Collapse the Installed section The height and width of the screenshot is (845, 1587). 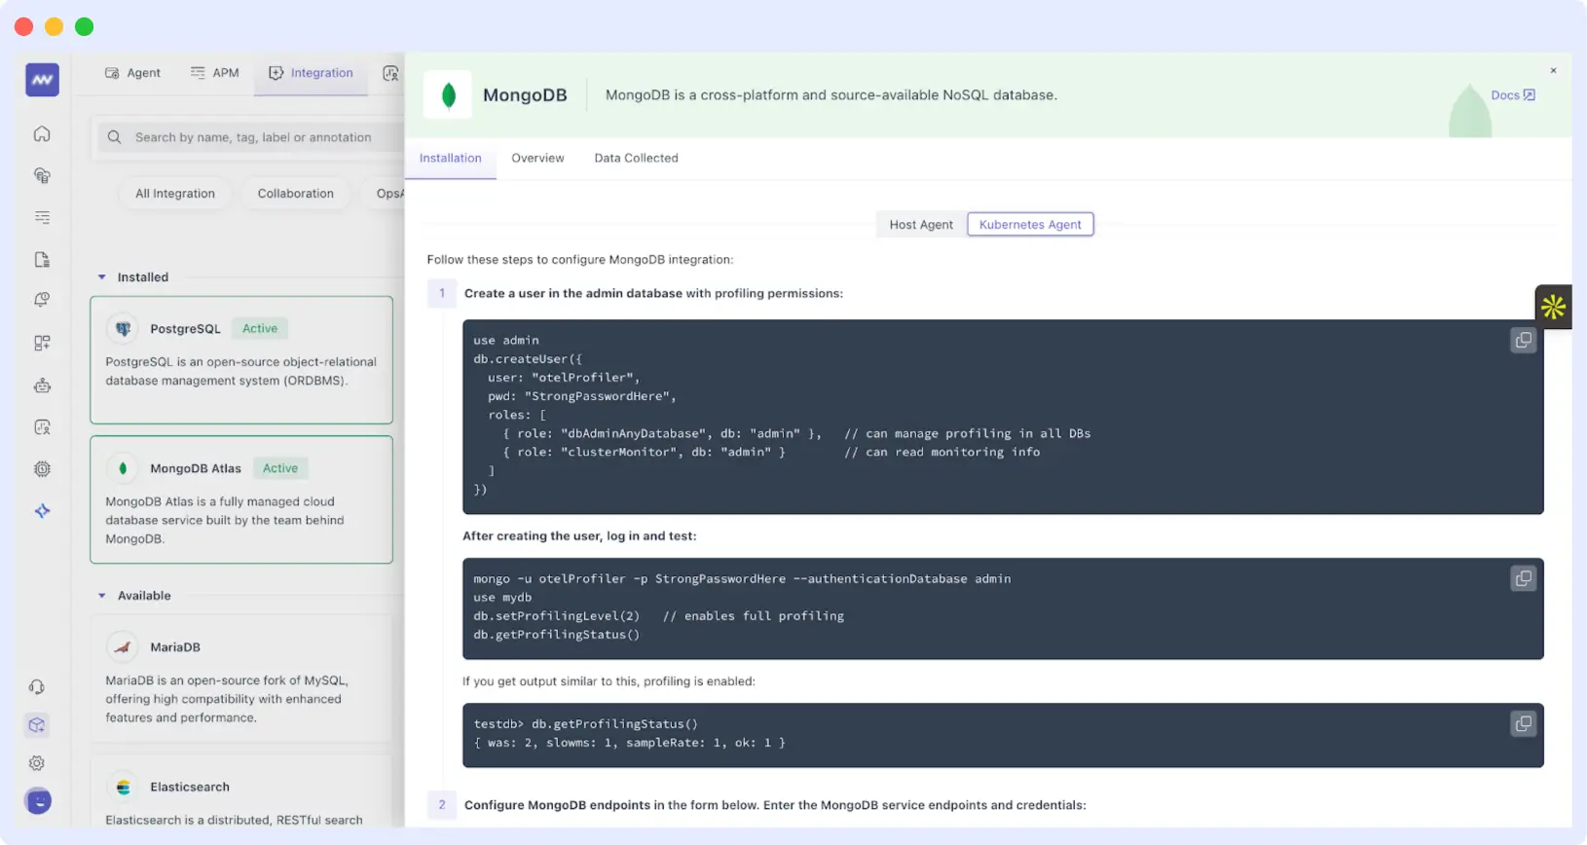click(102, 277)
